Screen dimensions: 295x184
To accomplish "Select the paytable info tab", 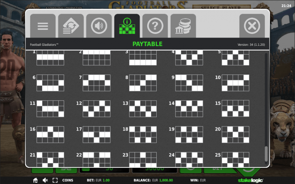I will click(127, 26).
